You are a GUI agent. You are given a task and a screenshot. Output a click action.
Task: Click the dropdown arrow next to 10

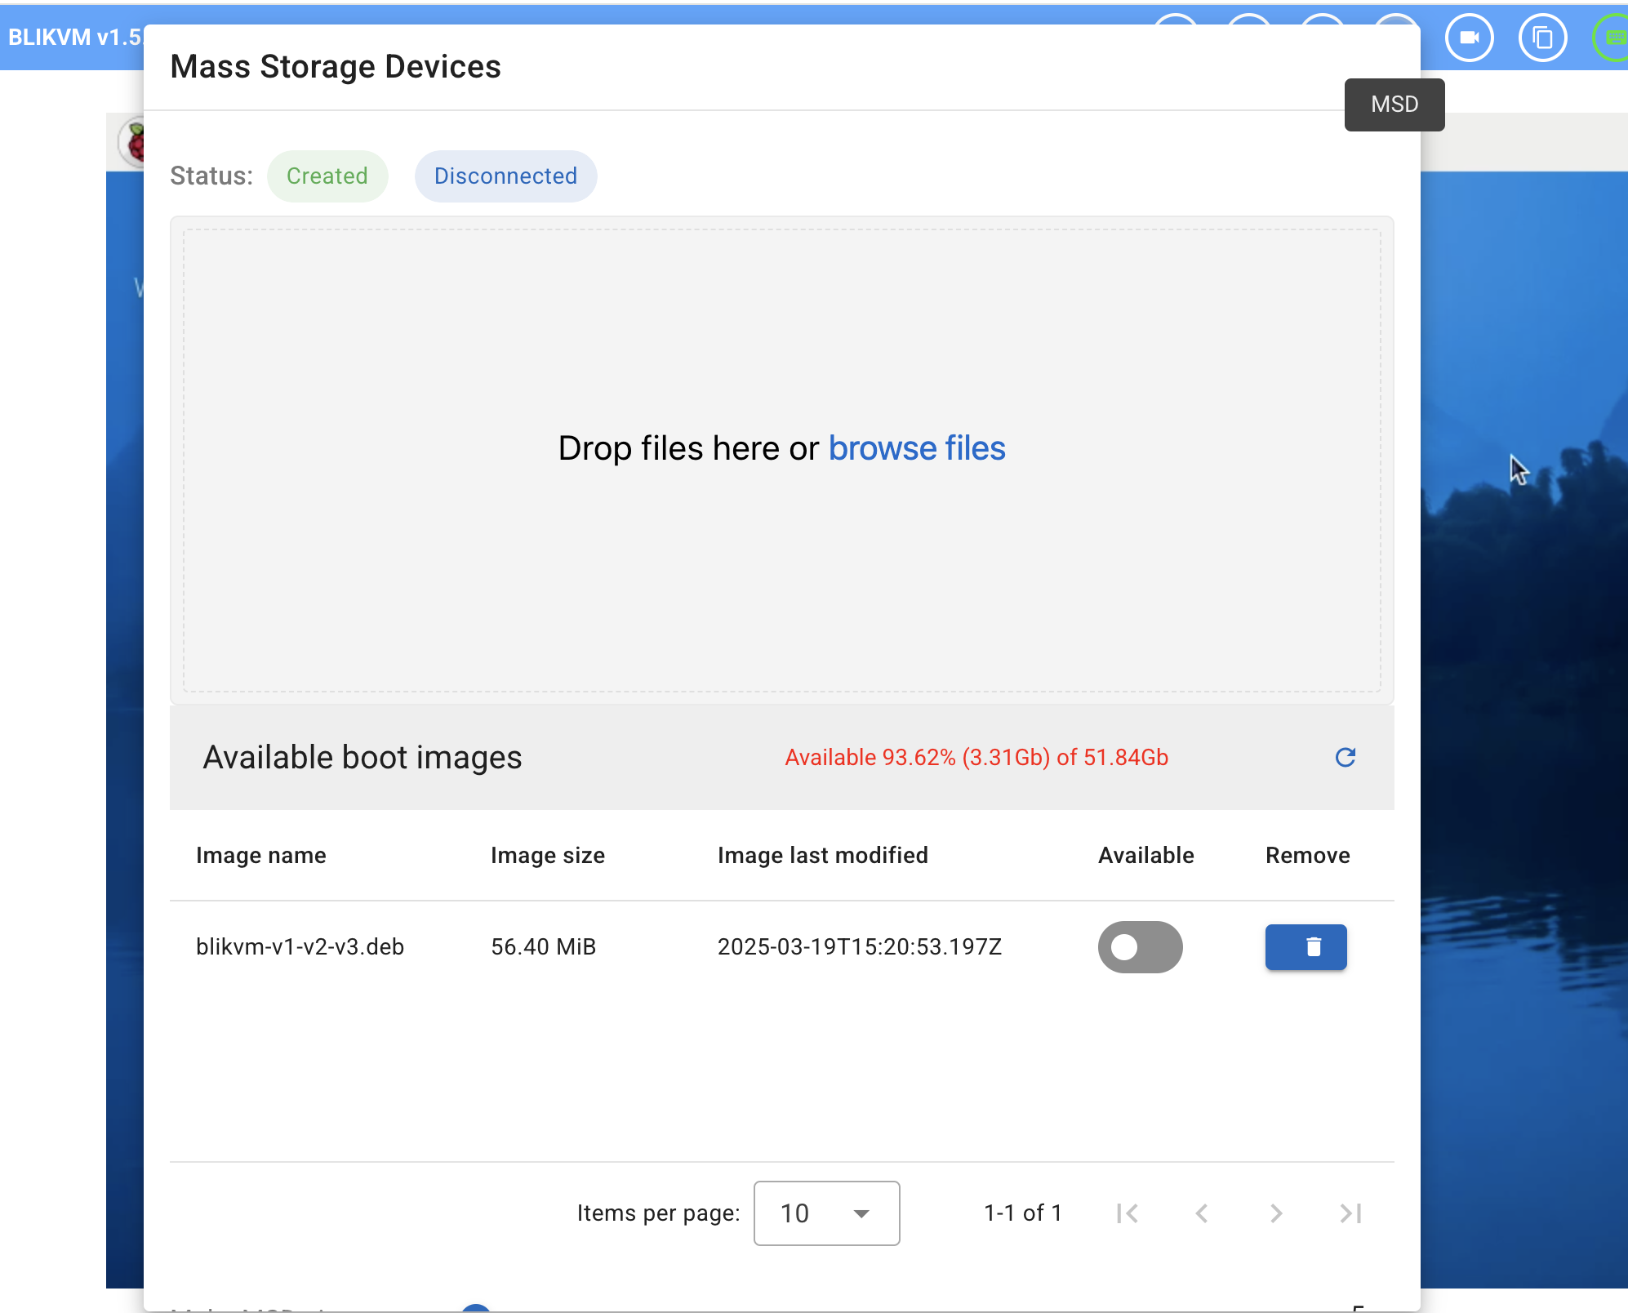pyautogui.click(x=861, y=1214)
